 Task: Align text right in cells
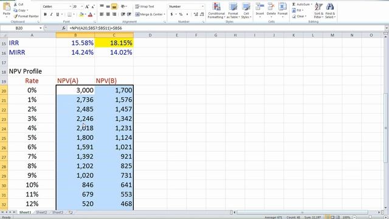[114, 15]
